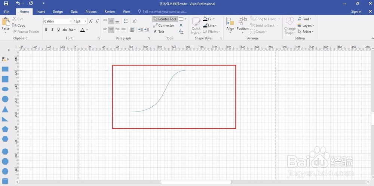Pick the right triangle shape in stencil
Image resolution: width=374 pixels, height=186 pixels.
5,119
